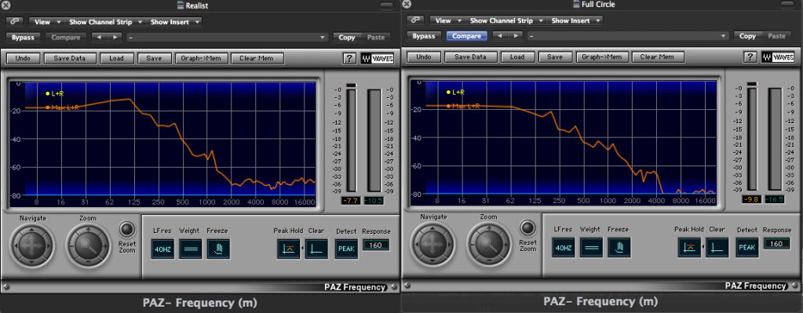The image size is (803, 313).
Task: Open the help question mark in Realist window
Action: (x=349, y=58)
